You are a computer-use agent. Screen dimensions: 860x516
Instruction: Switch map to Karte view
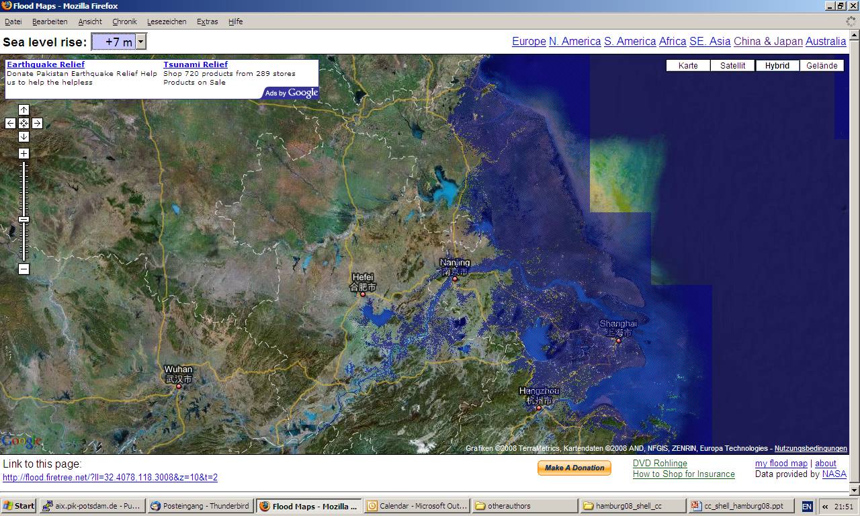(x=688, y=66)
